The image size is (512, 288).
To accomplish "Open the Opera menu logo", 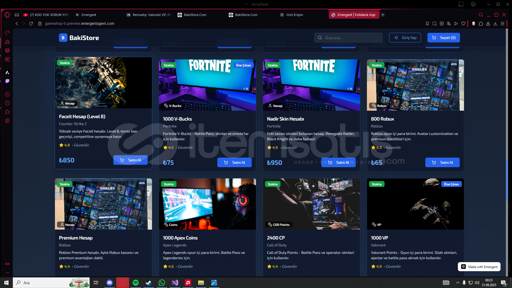I will coord(7,15).
